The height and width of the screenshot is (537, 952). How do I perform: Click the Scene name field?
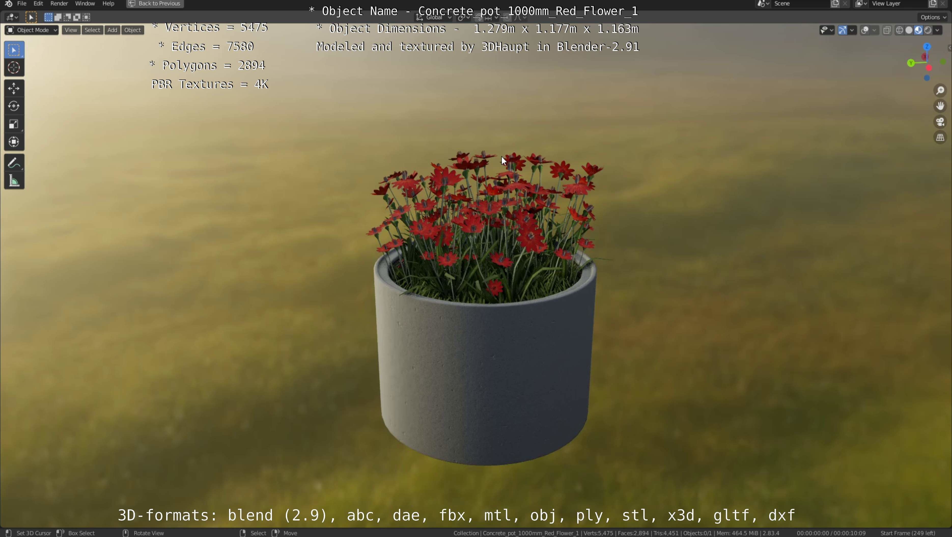click(800, 4)
